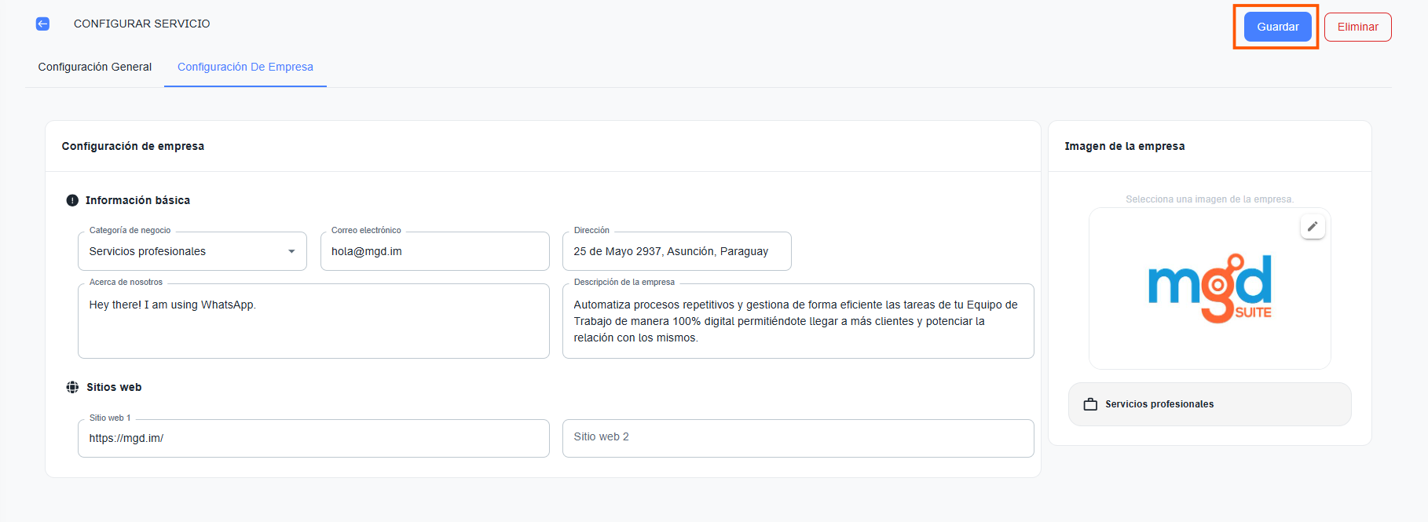
Task: Click the briefcase icon in the category chip
Action: tap(1090, 404)
